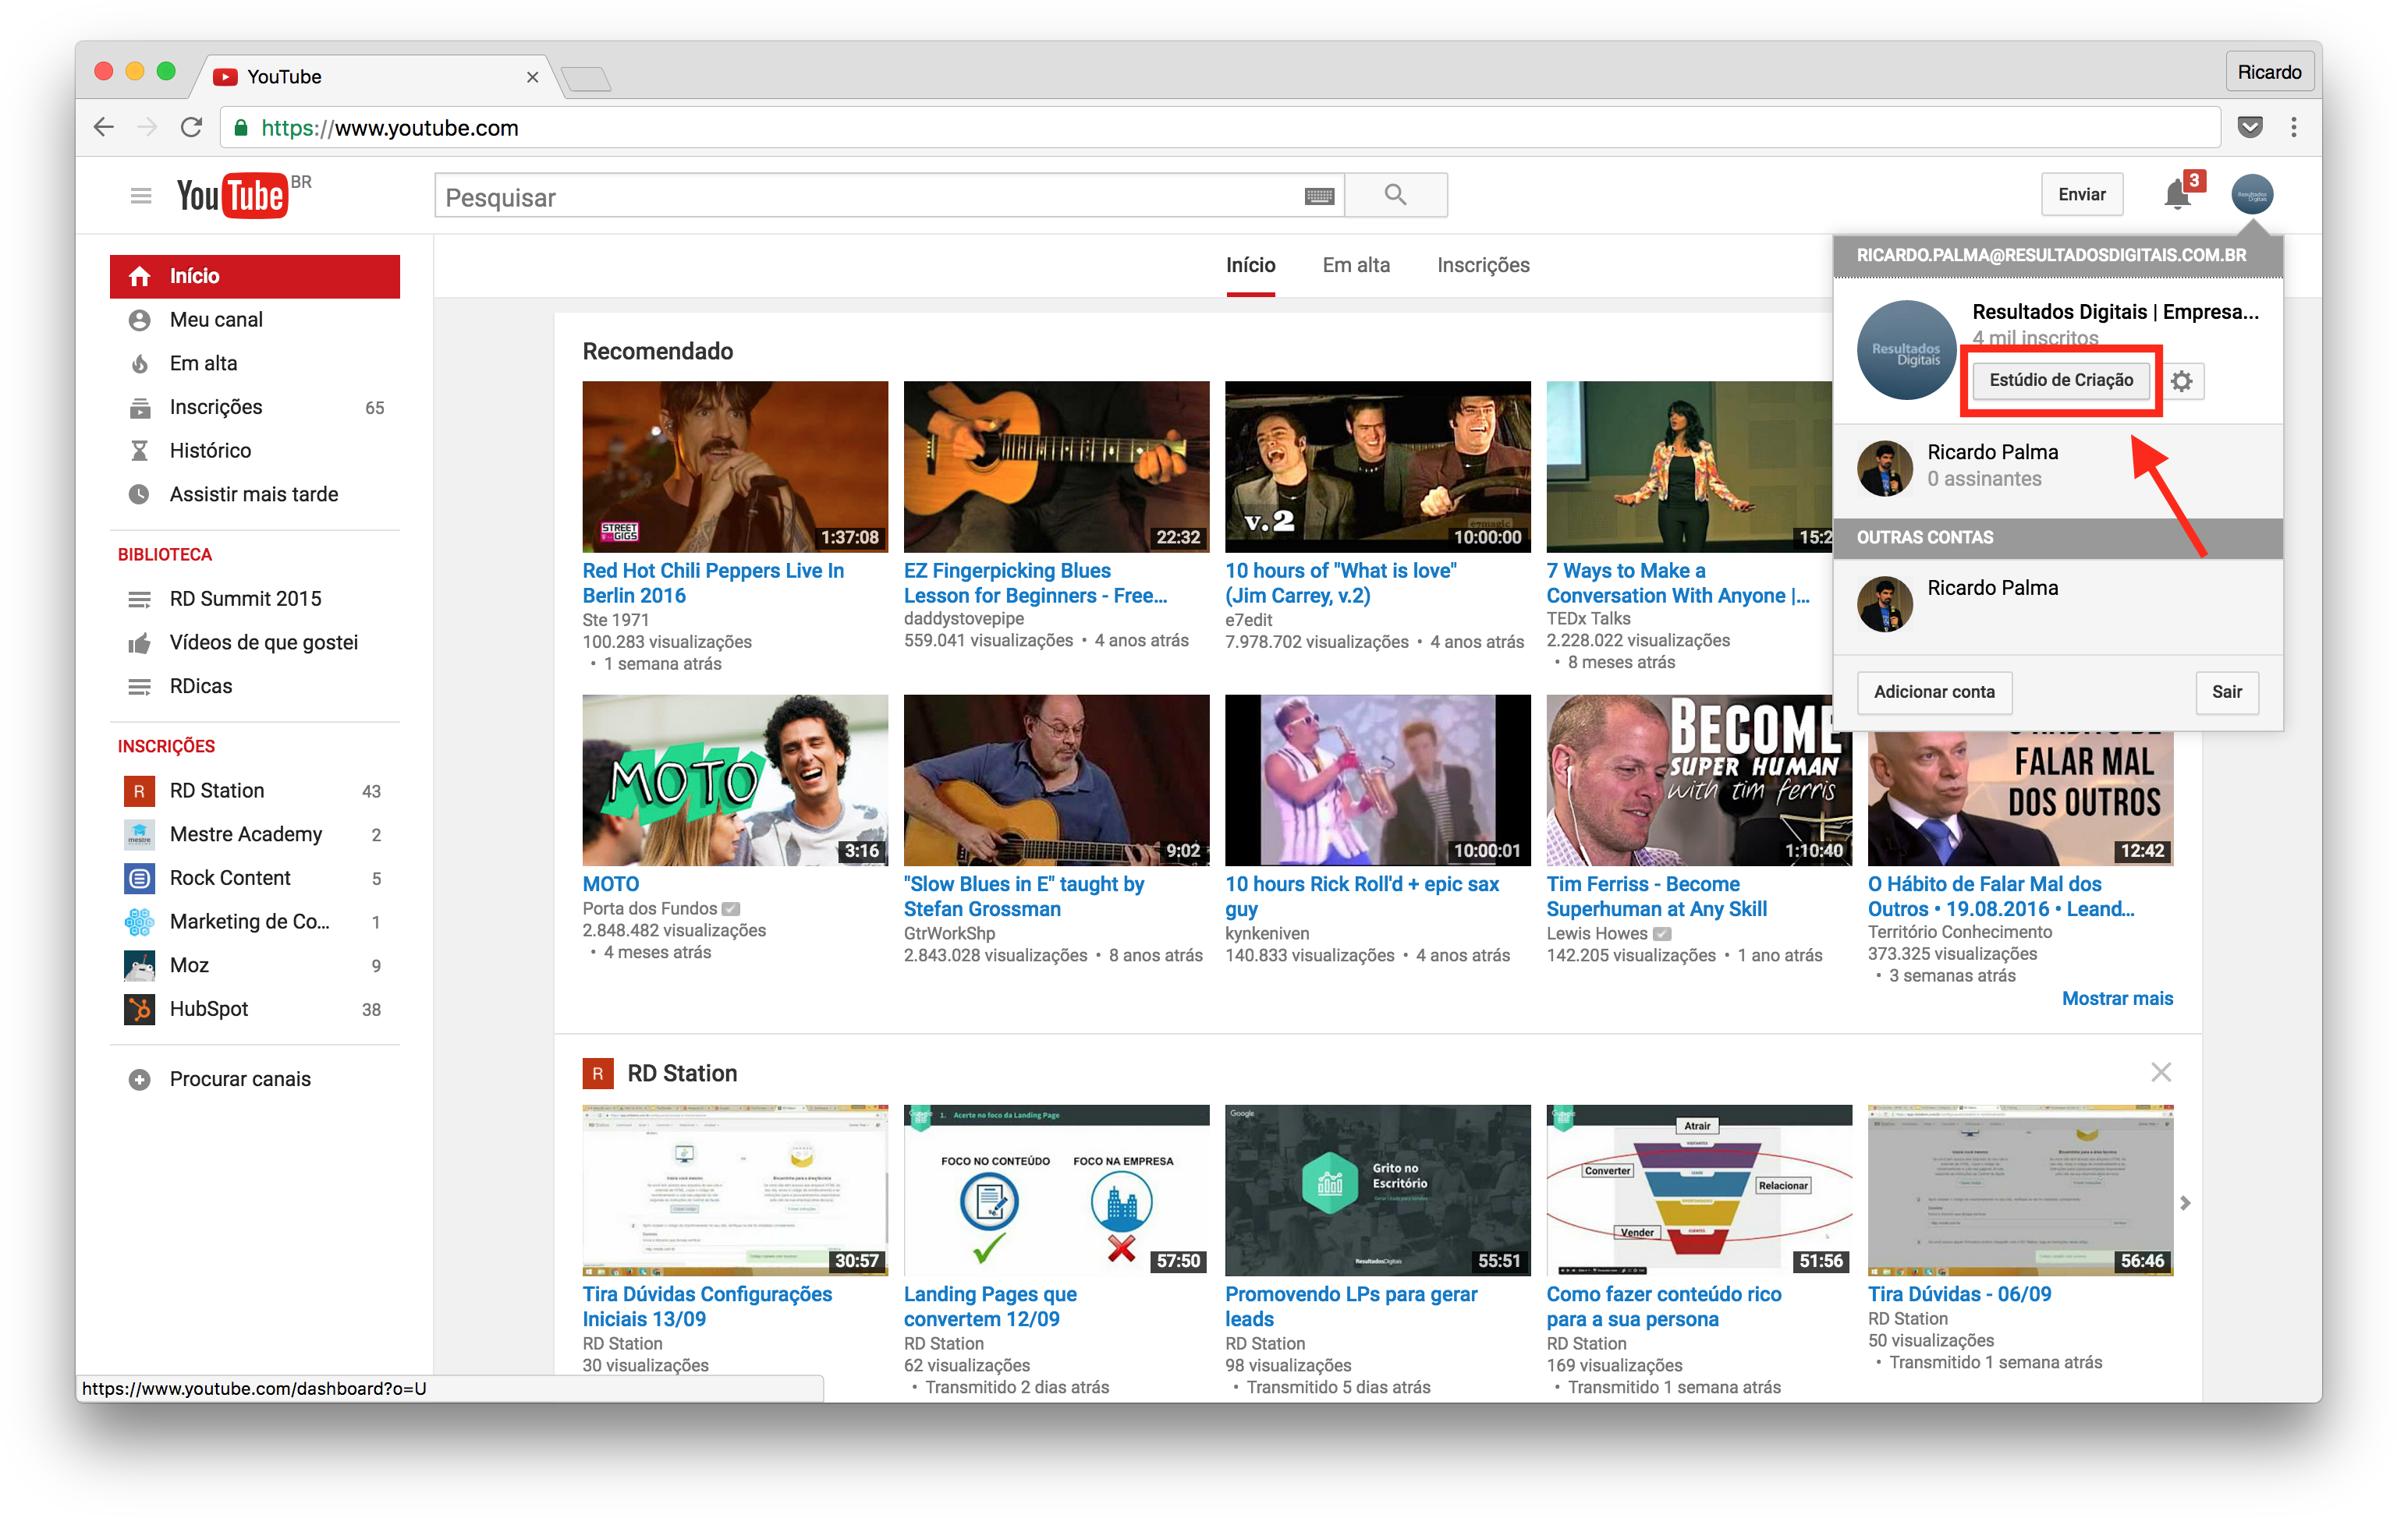This screenshot has height=1518, width=2397.
Task: Sign out using the Sair button
Action: 2227,692
